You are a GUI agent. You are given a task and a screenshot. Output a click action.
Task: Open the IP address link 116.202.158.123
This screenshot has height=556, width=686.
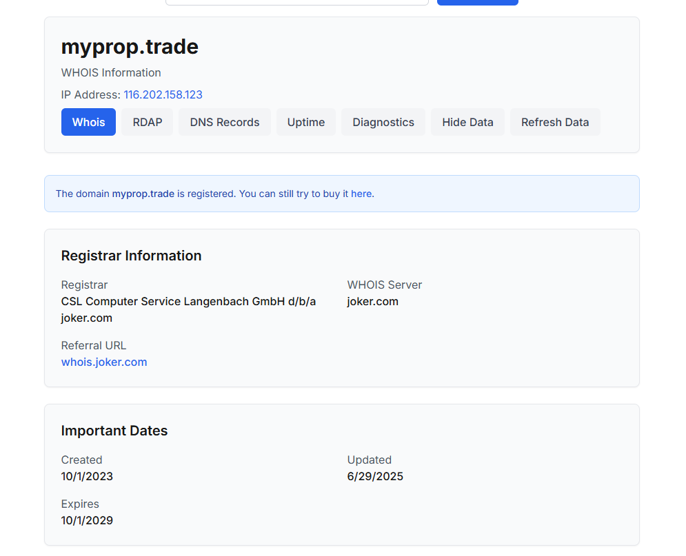(163, 95)
